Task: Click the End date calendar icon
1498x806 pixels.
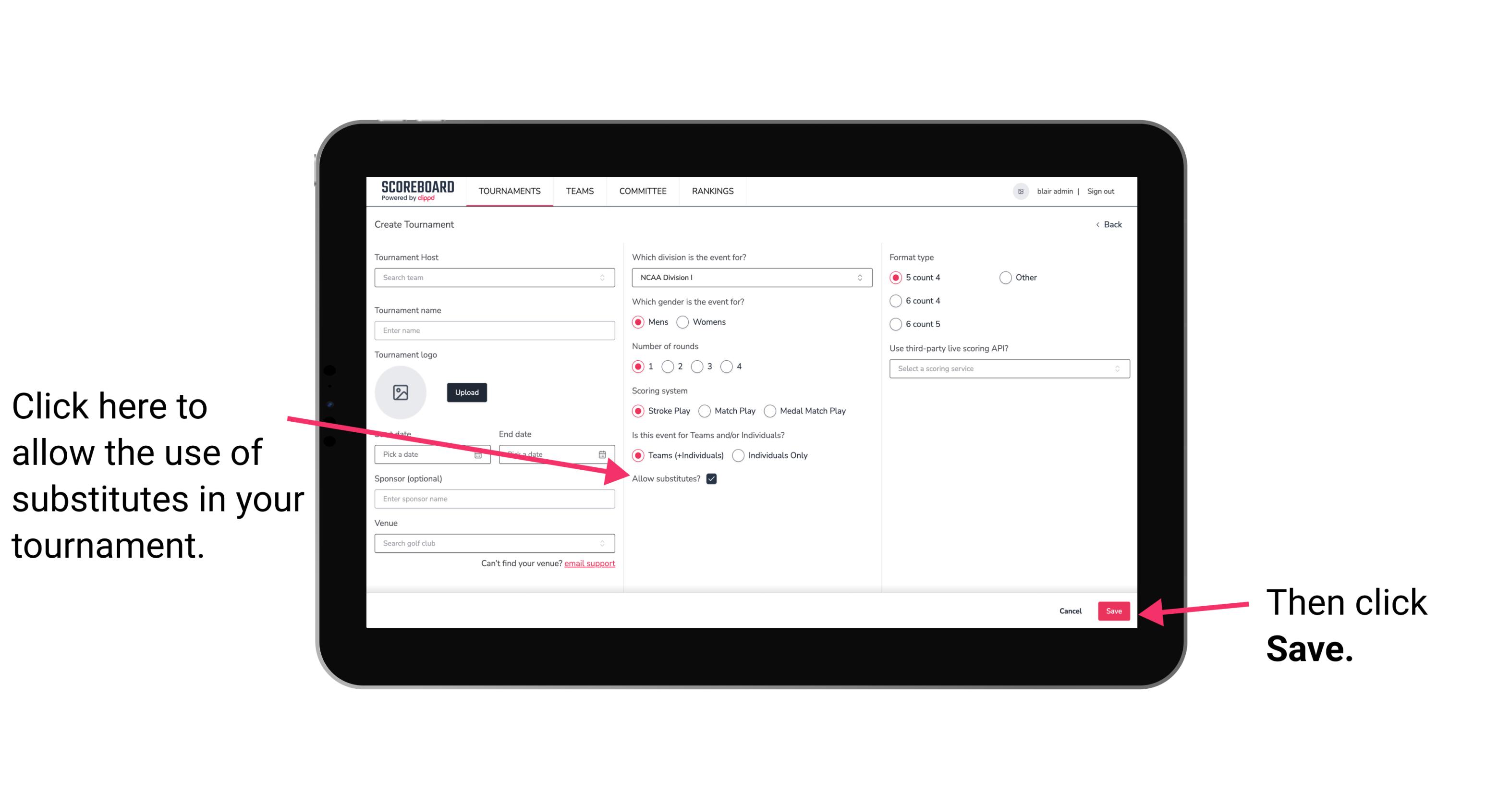Action: [604, 453]
